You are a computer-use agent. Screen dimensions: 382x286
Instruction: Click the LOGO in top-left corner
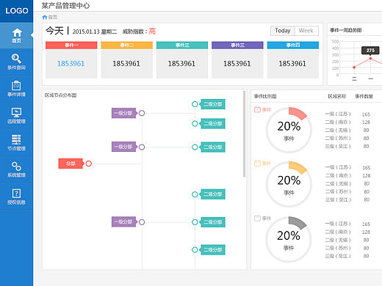tap(17, 11)
